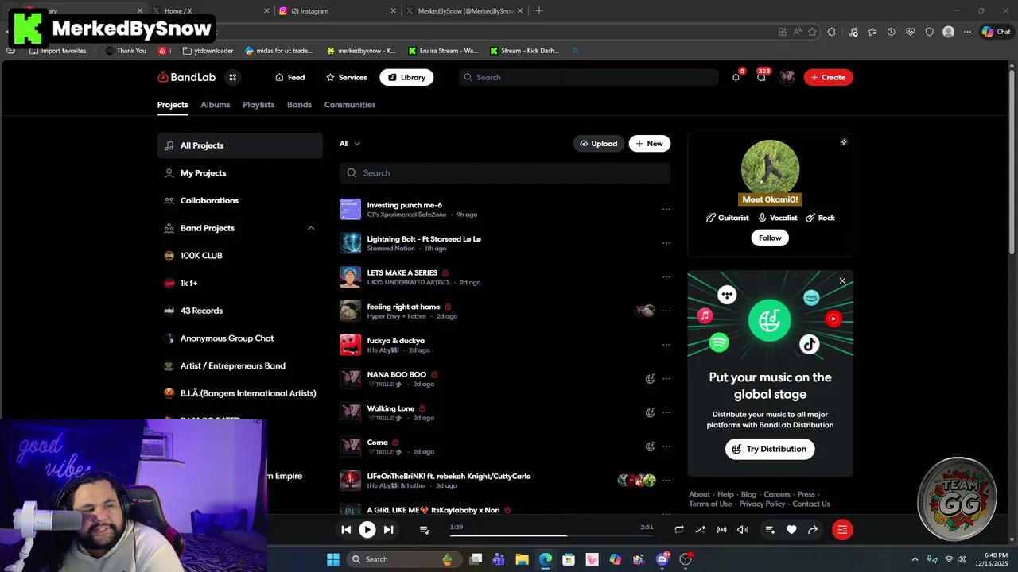The image size is (1018, 572).
Task: Skip to previous track in player
Action: (346, 530)
